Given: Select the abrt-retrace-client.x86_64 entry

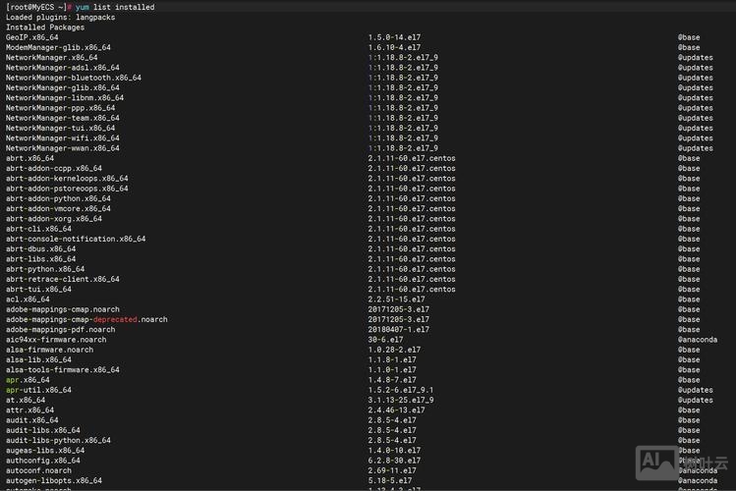Looking at the screenshot, I should point(65,279).
